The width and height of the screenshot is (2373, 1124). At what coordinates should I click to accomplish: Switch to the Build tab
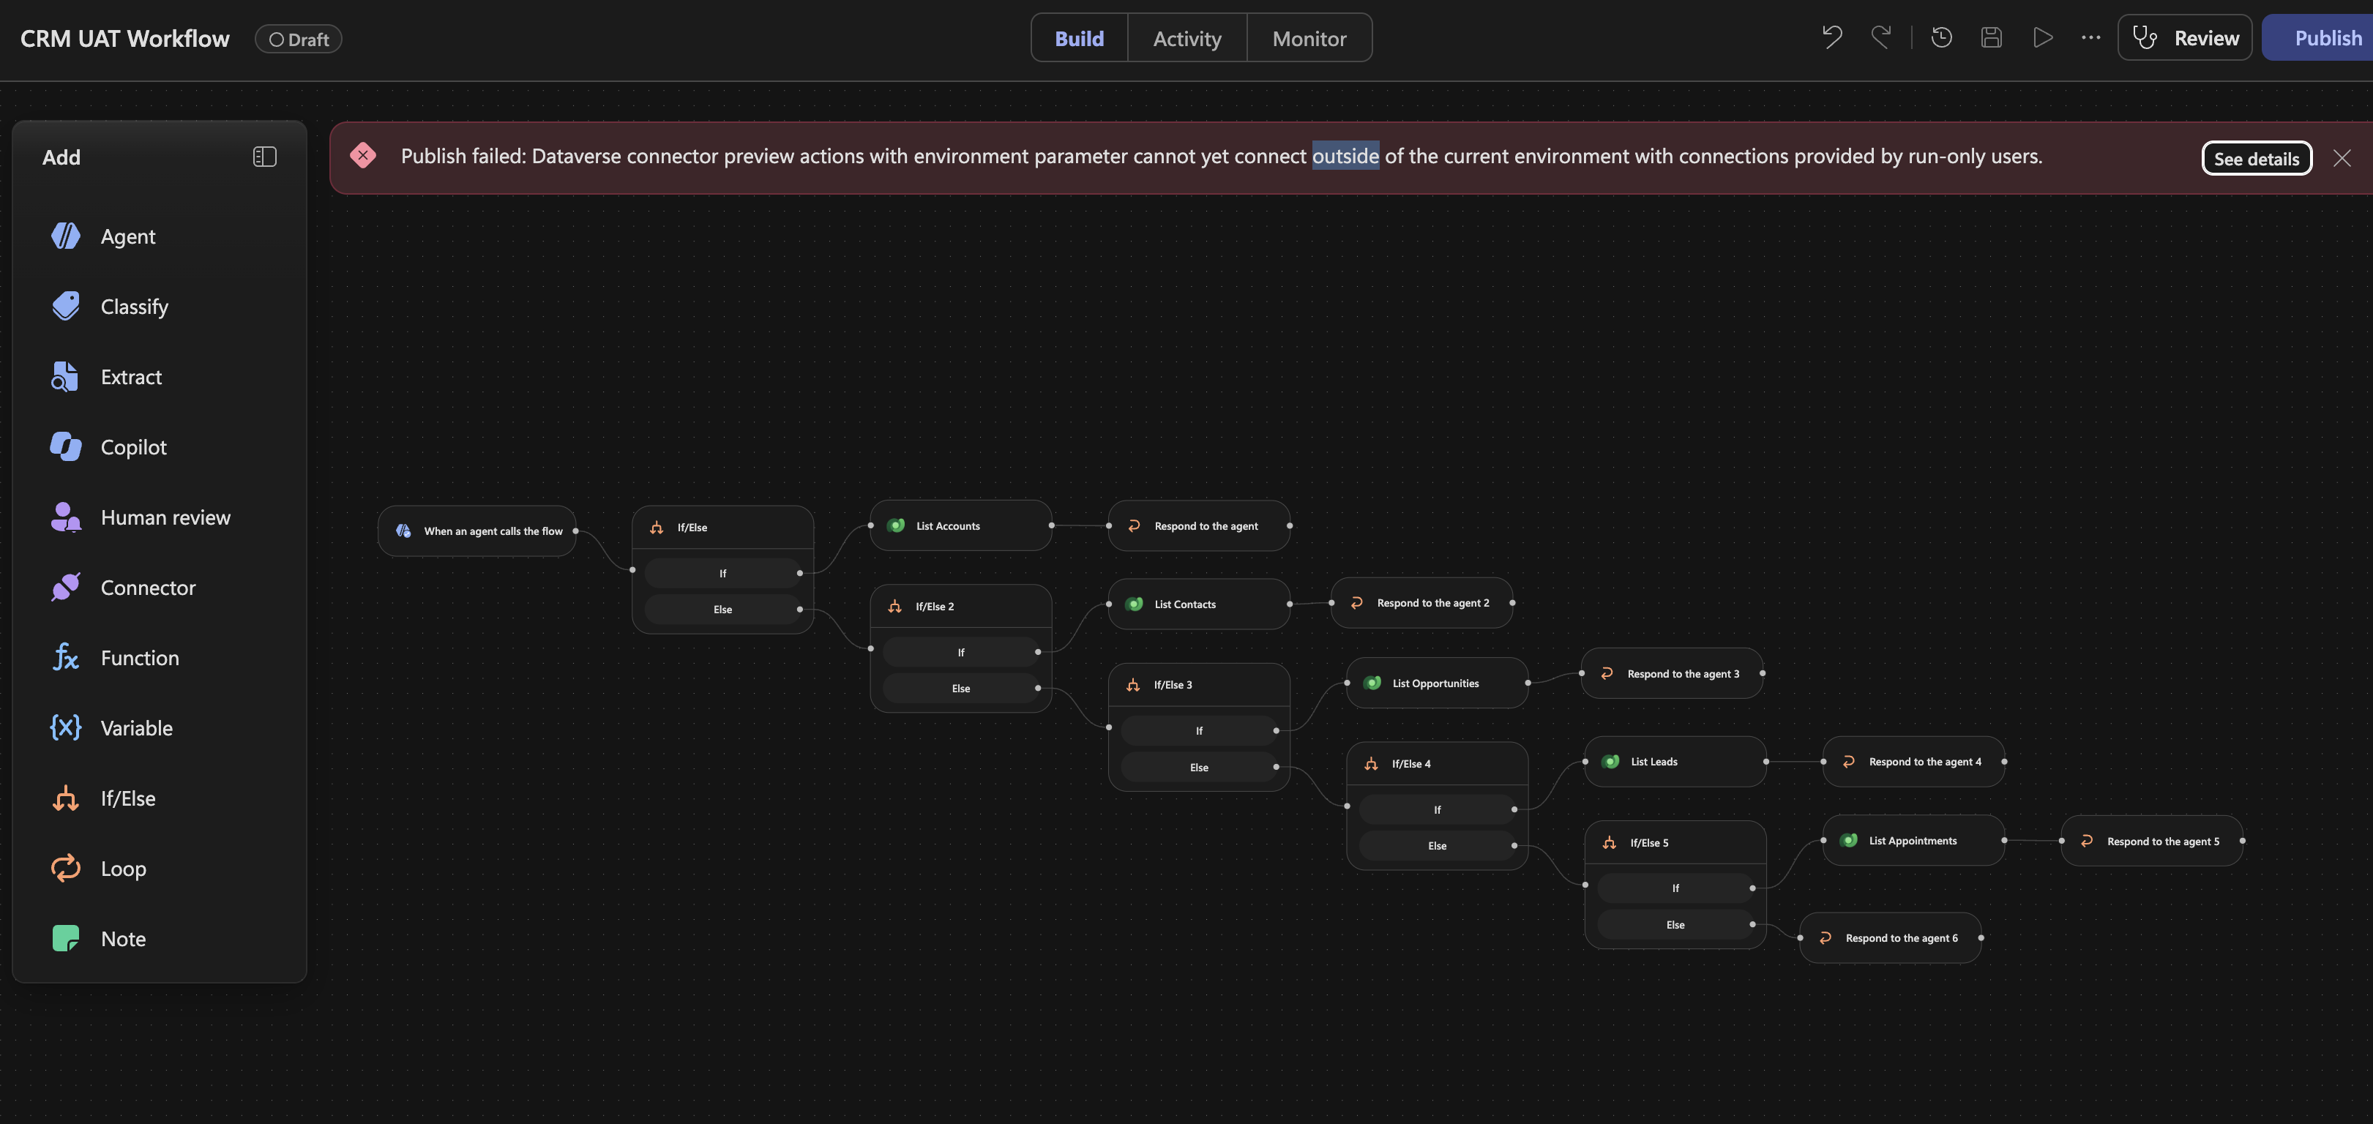(x=1079, y=38)
